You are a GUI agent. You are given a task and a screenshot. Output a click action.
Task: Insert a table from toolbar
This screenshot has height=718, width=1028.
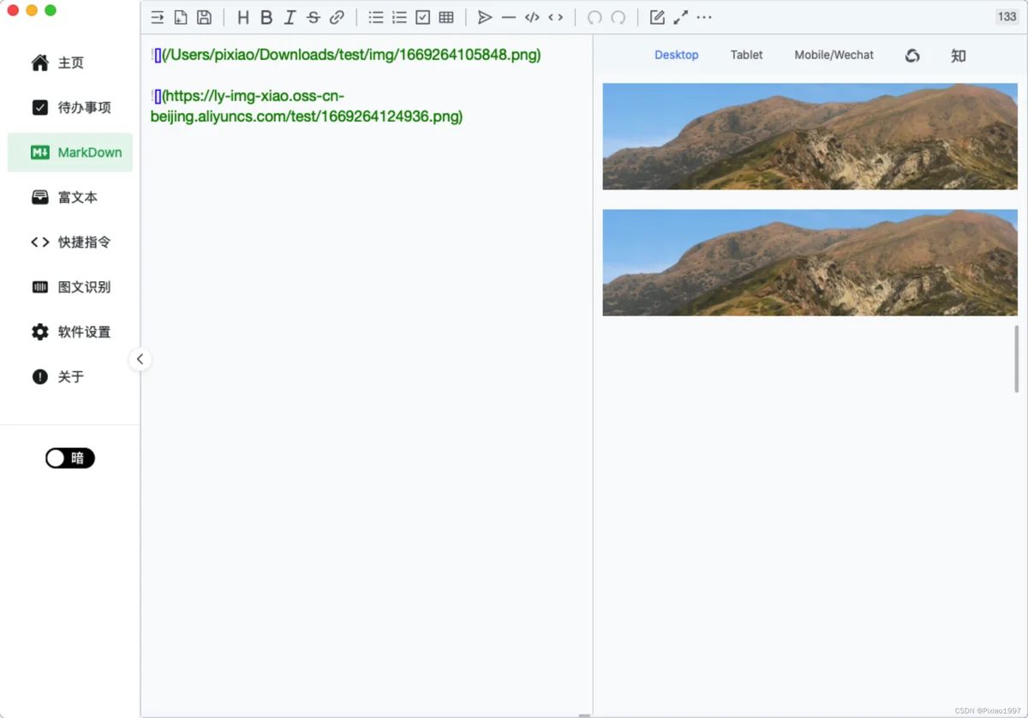446,17
